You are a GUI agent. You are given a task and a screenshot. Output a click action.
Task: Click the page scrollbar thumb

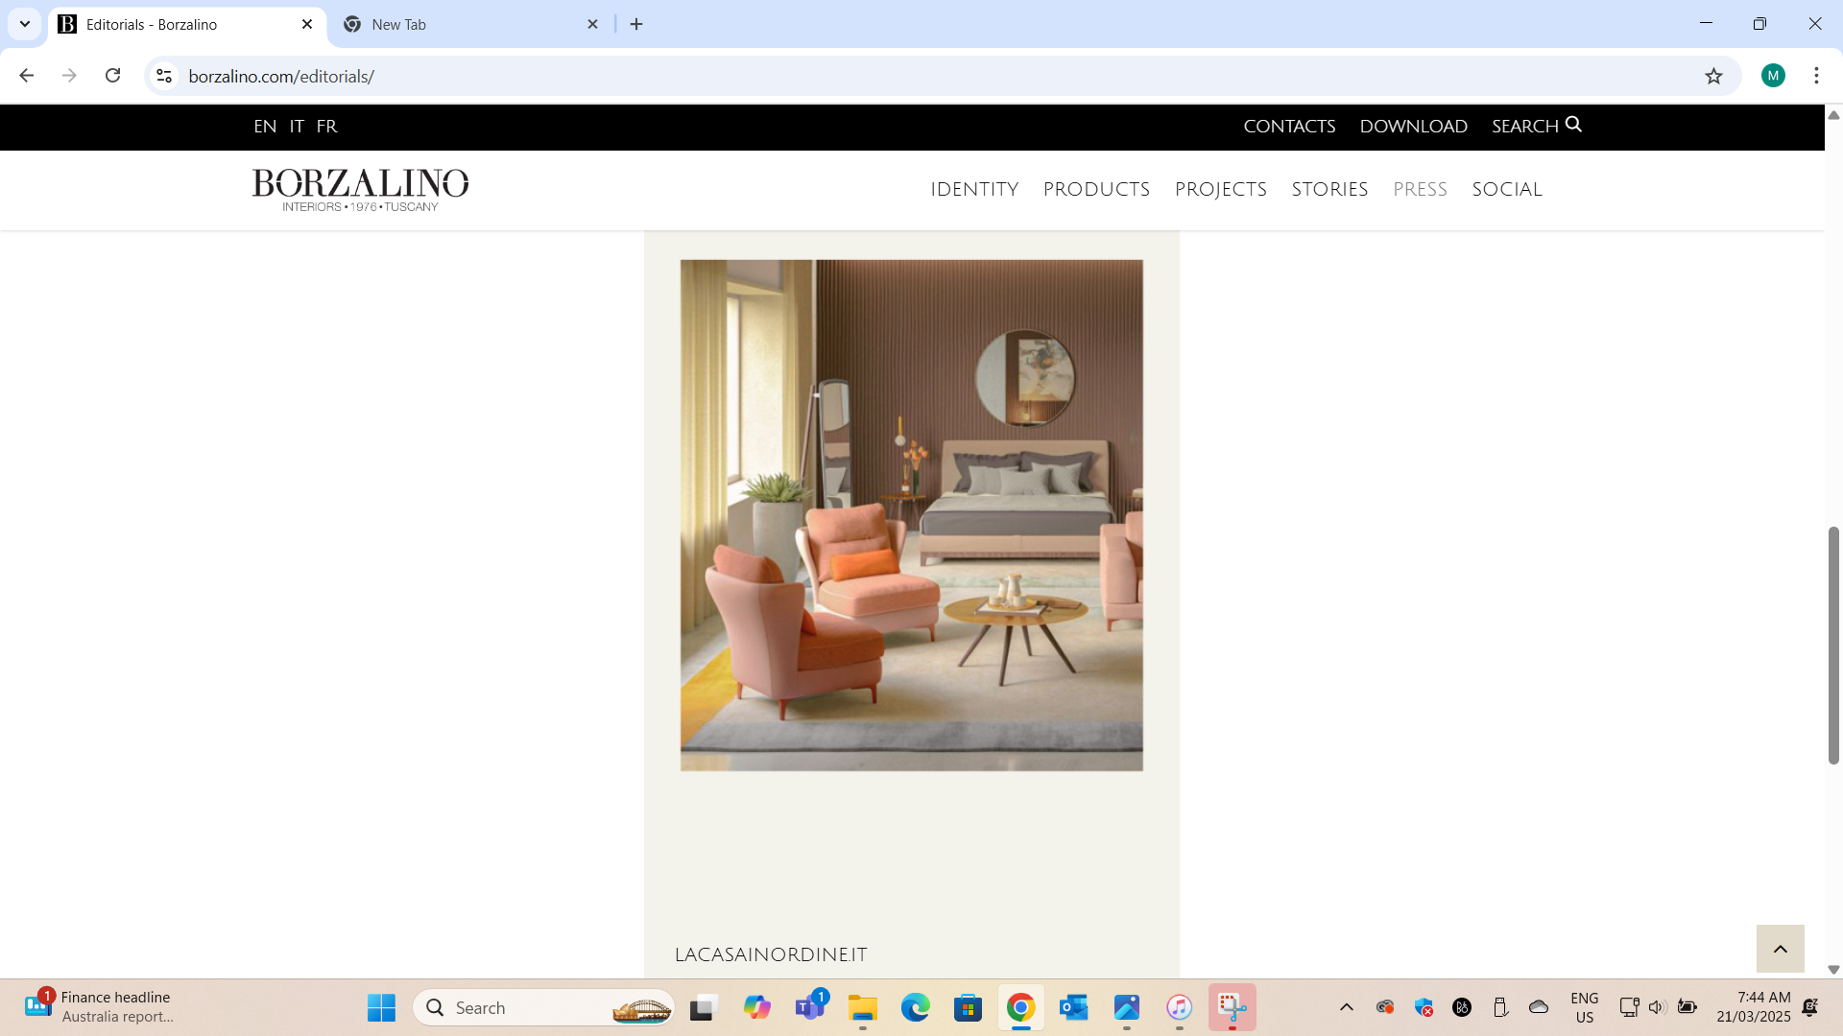[1833, 645]
